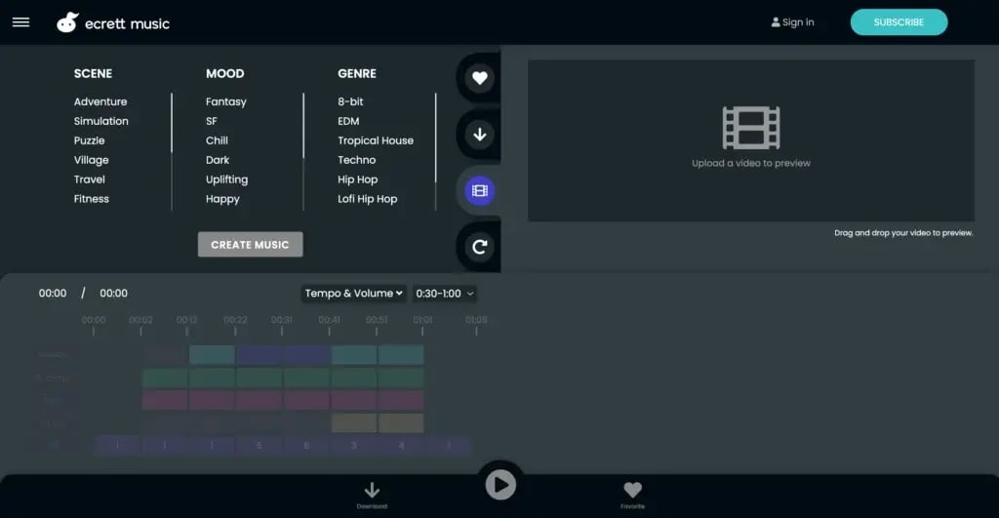Pick Lofi Hip Hop genre

367,199
